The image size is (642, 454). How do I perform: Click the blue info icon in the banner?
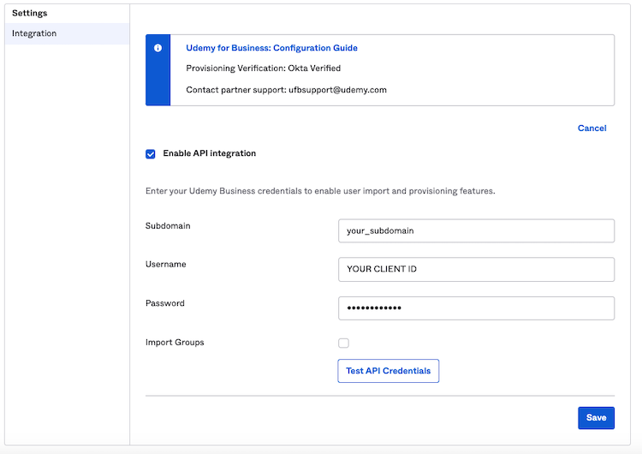coord(158,49)
